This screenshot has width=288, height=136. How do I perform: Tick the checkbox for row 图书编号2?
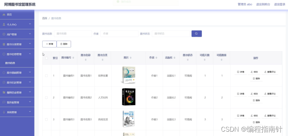47,98
